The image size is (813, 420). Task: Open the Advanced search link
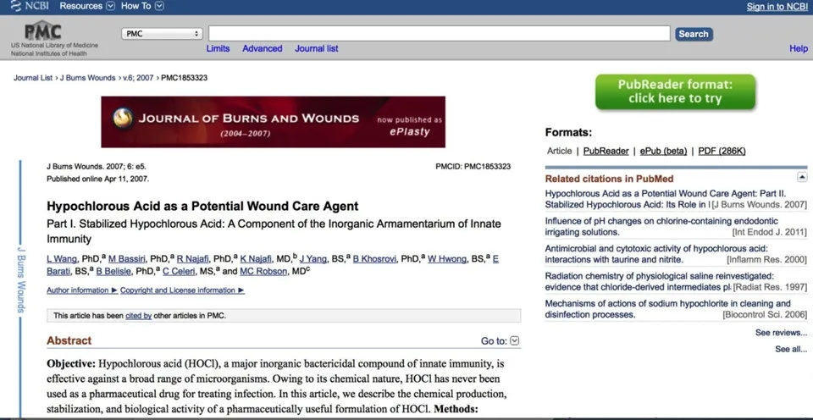click(262, 48)
